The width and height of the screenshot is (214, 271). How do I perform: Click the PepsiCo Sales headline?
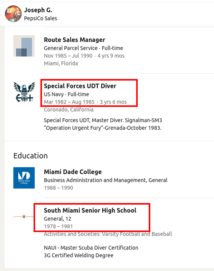40,18
